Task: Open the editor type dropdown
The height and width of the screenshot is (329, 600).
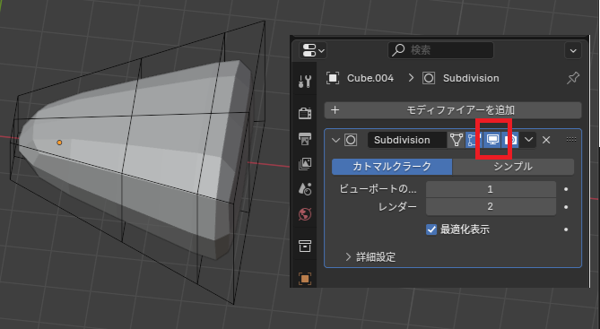Action: point(313,50)
